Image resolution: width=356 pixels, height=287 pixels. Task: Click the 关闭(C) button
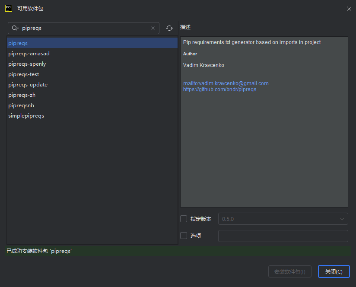pos(334,271)
